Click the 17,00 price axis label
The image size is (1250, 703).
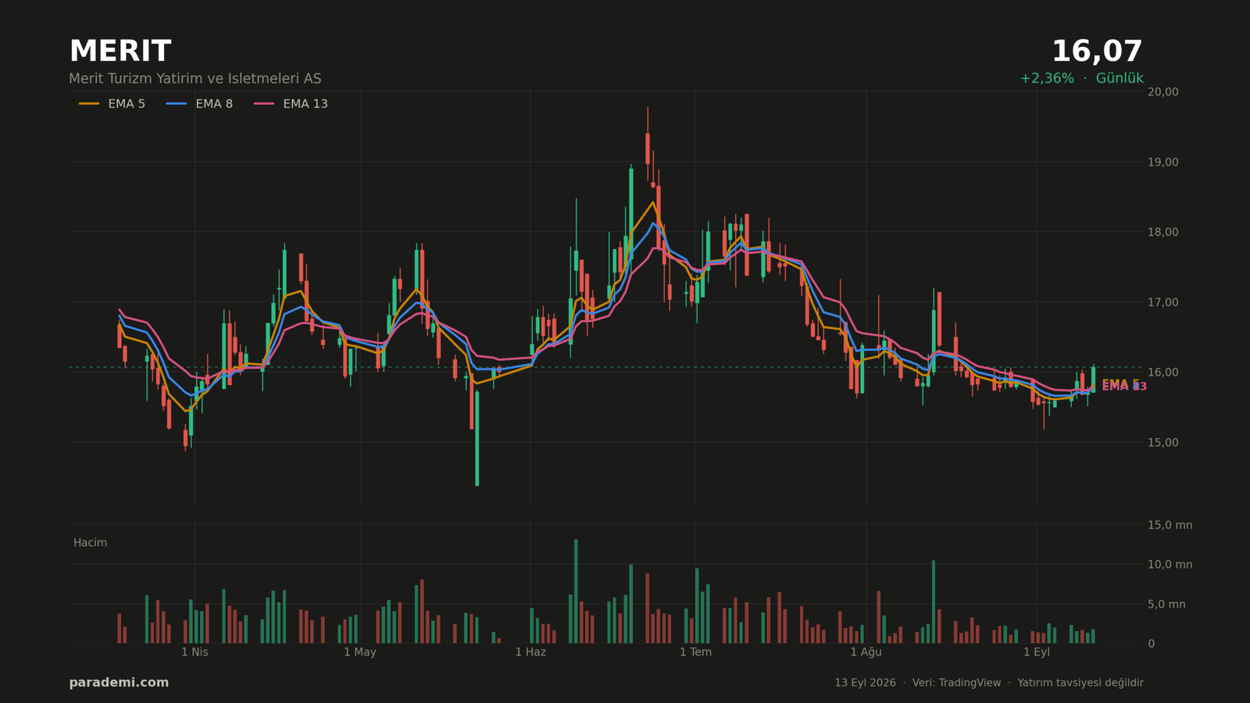(1163, 302)
